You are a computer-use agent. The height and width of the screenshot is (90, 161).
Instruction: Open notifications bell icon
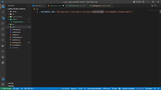158,88
